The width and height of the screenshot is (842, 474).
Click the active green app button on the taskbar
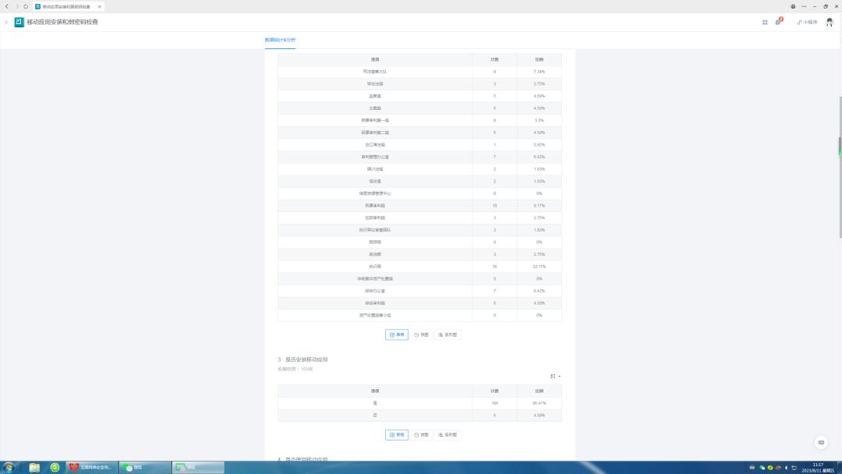click(199, 468)
